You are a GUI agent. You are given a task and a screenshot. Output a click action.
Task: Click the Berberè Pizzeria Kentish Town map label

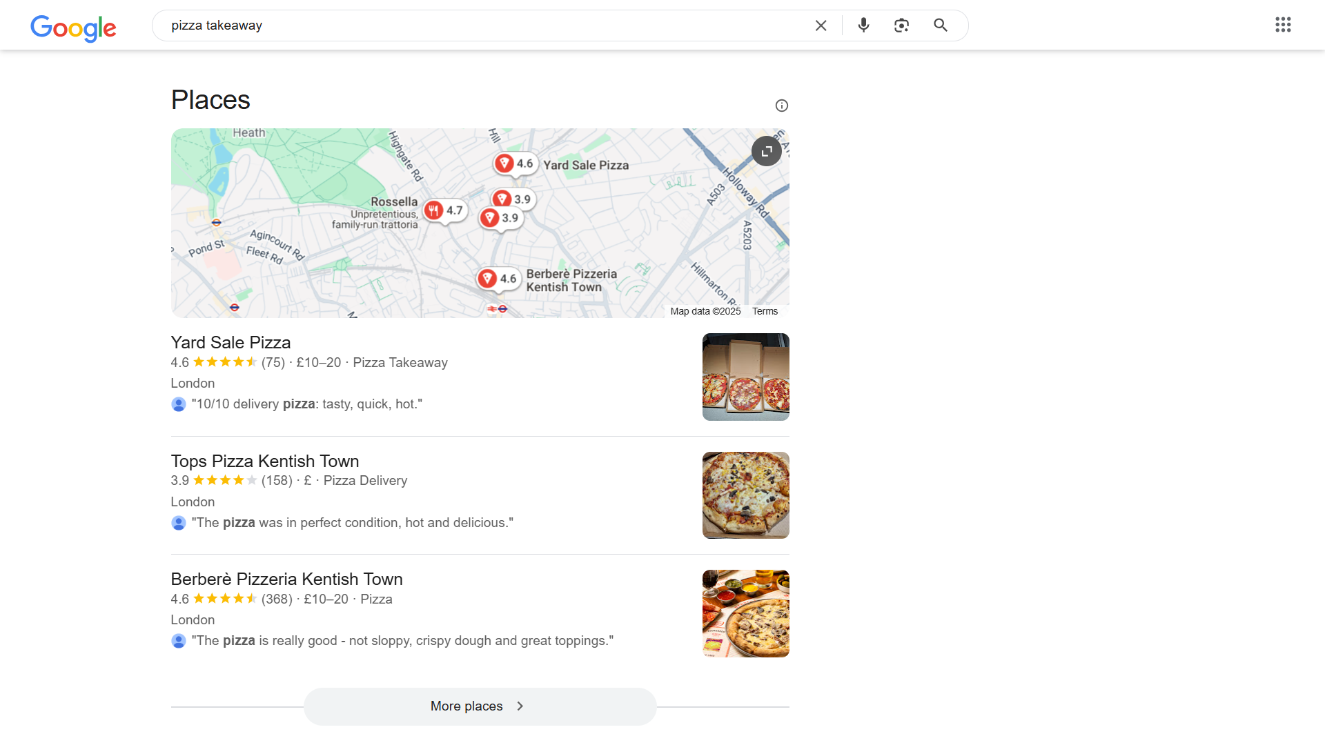571,281
